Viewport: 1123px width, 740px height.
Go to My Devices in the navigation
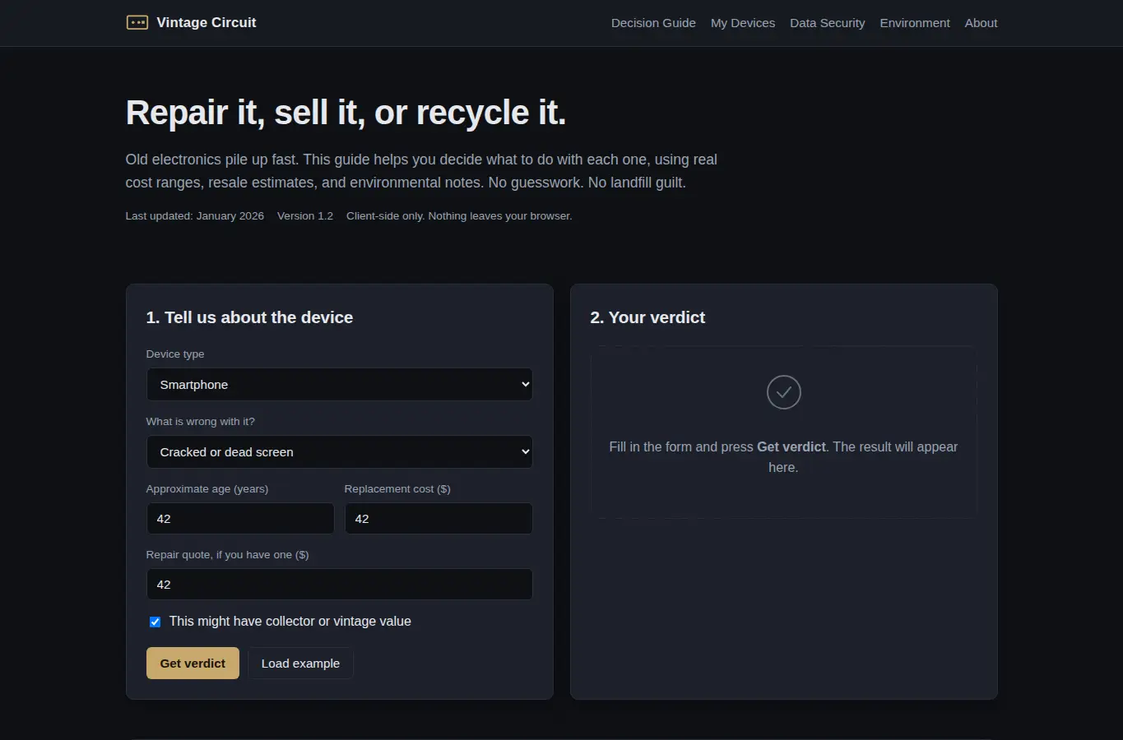point(743,23)
